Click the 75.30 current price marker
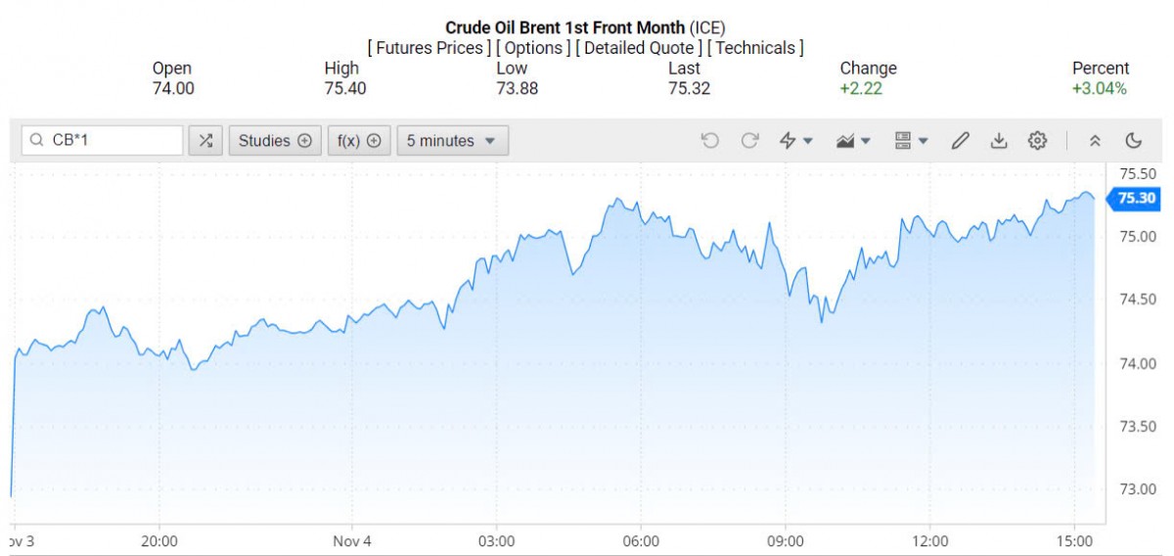Screen dimensions: 1174x556 coord(1135,199)
